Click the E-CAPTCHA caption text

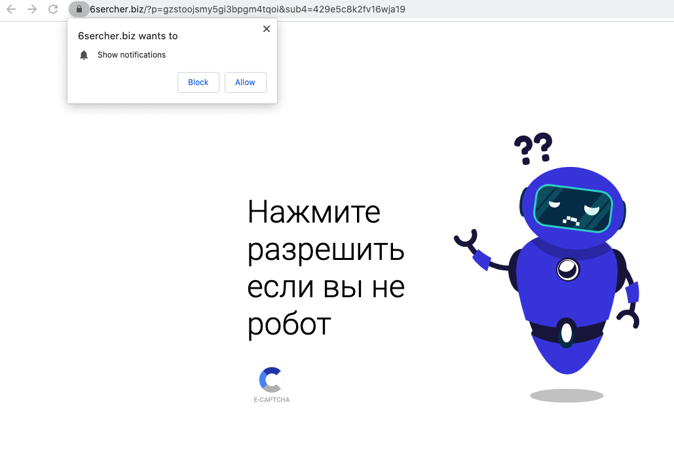coord(271,399)
